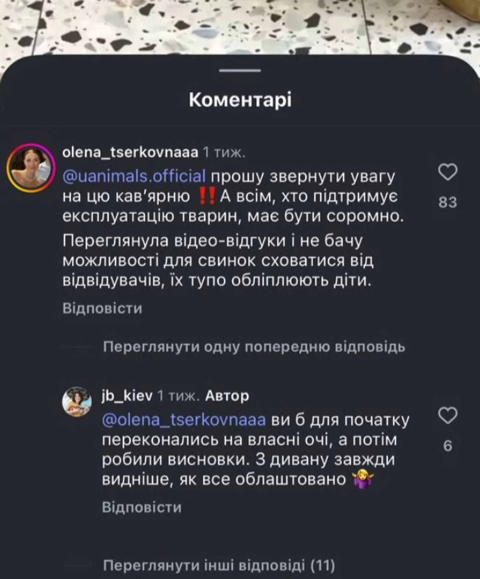Open olena_tserkovnaaa's profile picture

pyautogui.click(x=30, y=165)
